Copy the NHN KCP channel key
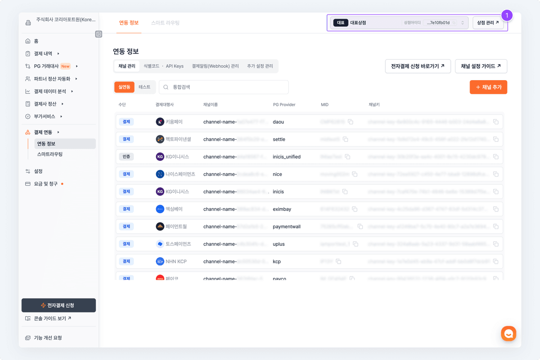The height and width of the screenshot is (360, 540). click(x=496, y=261)
